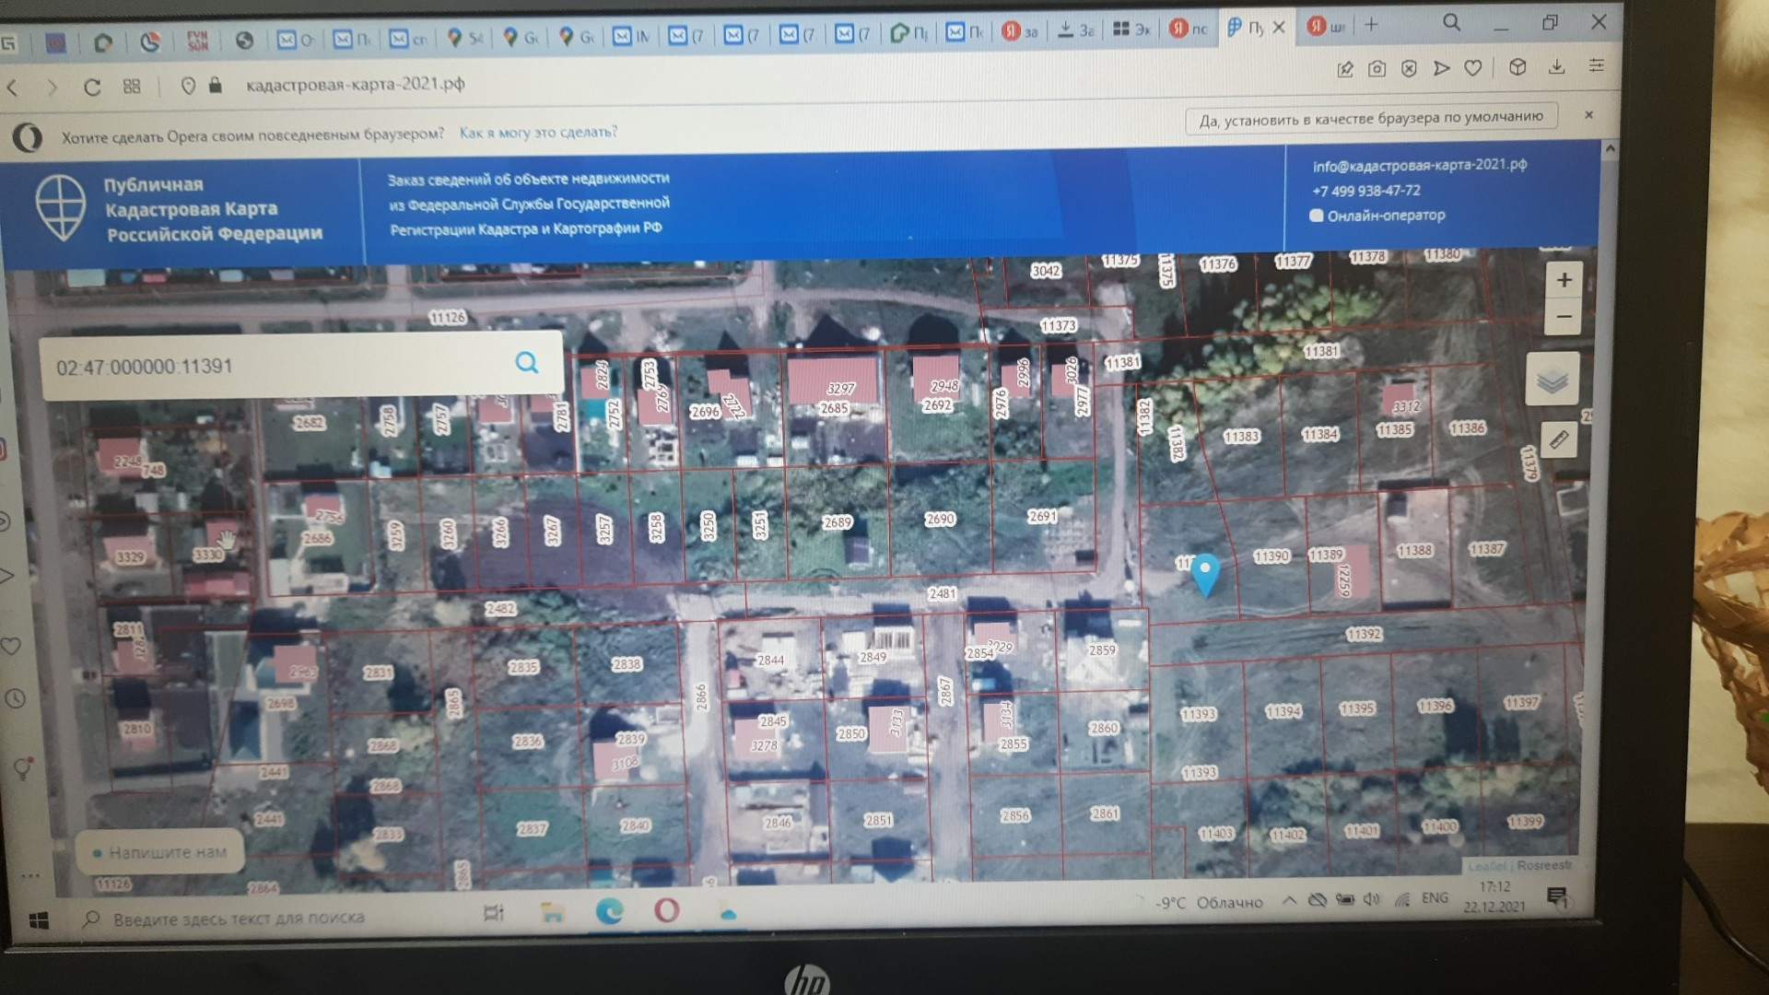
Task: Click 'Как я могу это сделать?' link
Action: [x=538, y=133]
